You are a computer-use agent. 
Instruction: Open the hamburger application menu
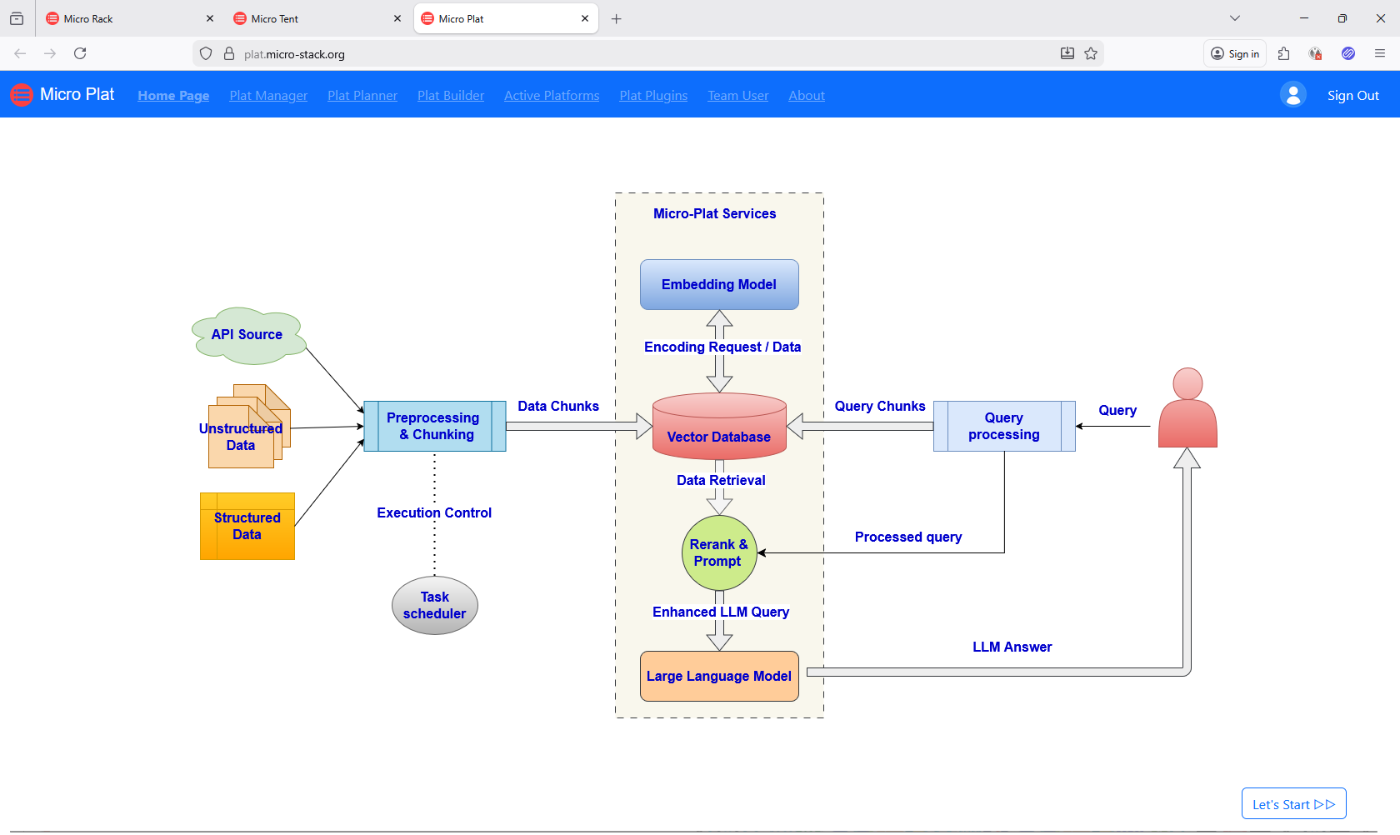coord(1380,53)
